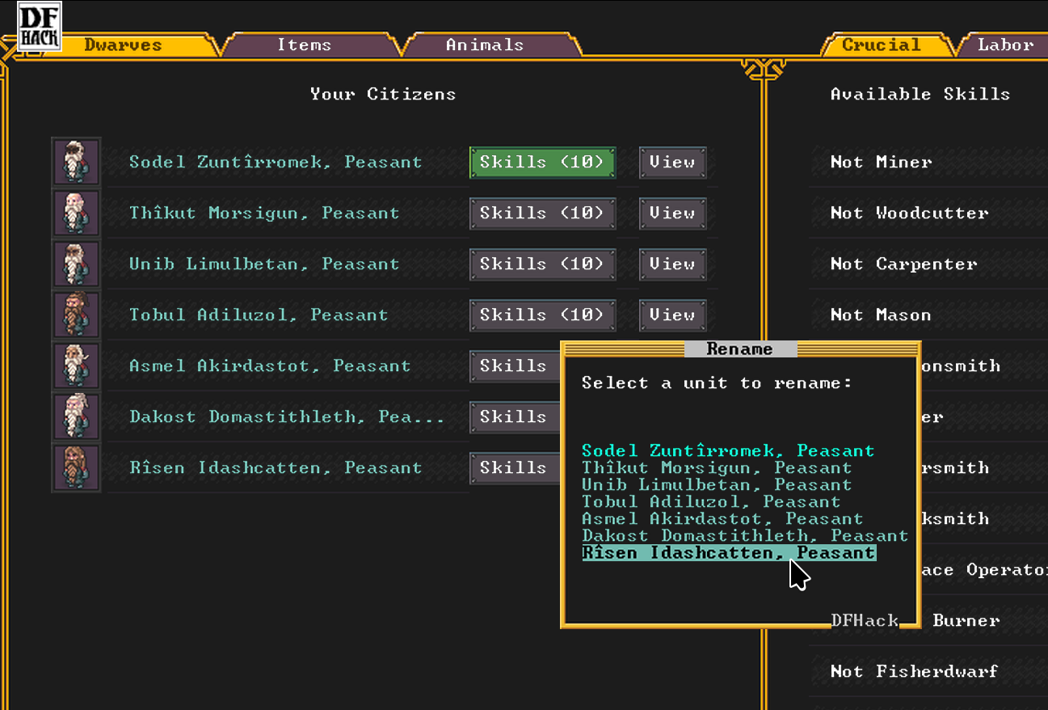1048x710 pixels.
Task: Click Dakost Domastithleth's portrait icon
Action: 77,416
